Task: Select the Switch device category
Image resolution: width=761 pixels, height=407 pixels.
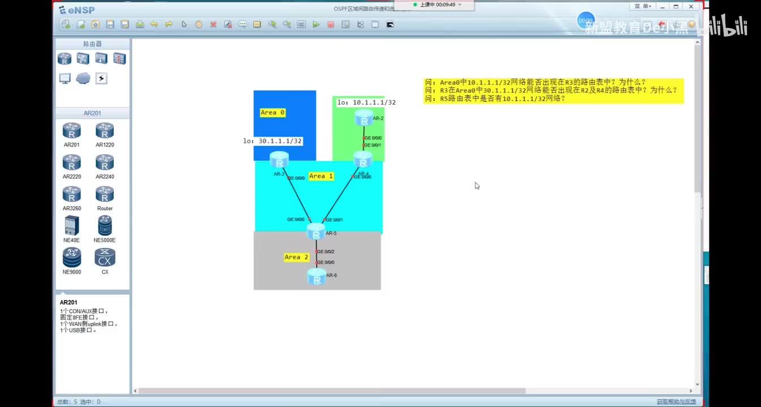Action: 83,59
